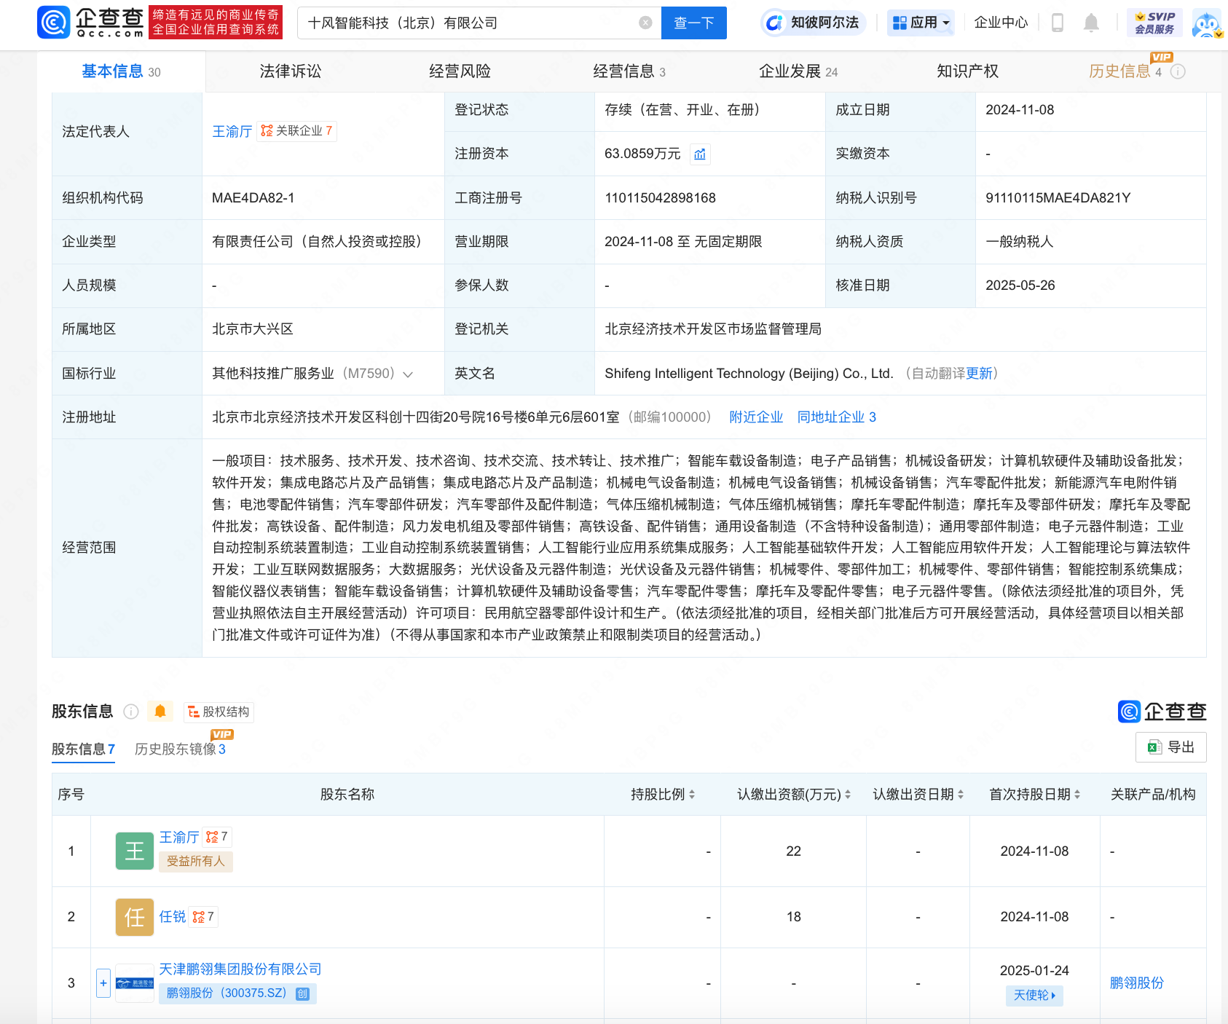Click info icon next to 历史信息
The height and width of the screenshot is (1024, 1228).
1178,71
